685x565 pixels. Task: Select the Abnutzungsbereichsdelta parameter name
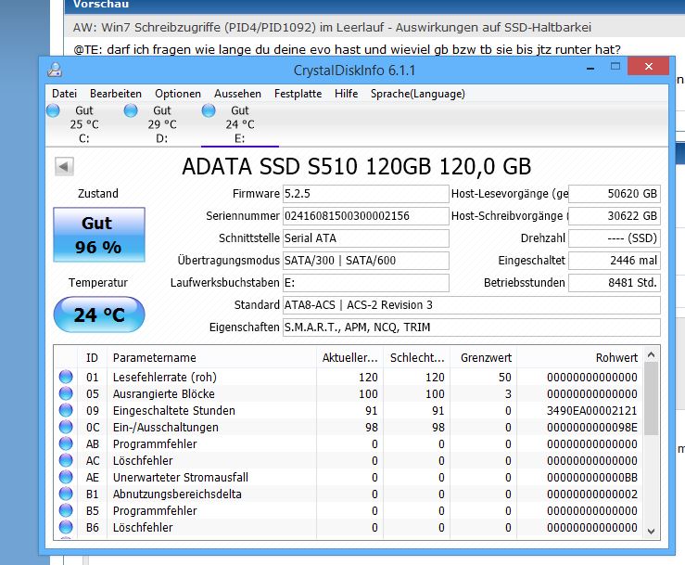[x=177, y=494]
